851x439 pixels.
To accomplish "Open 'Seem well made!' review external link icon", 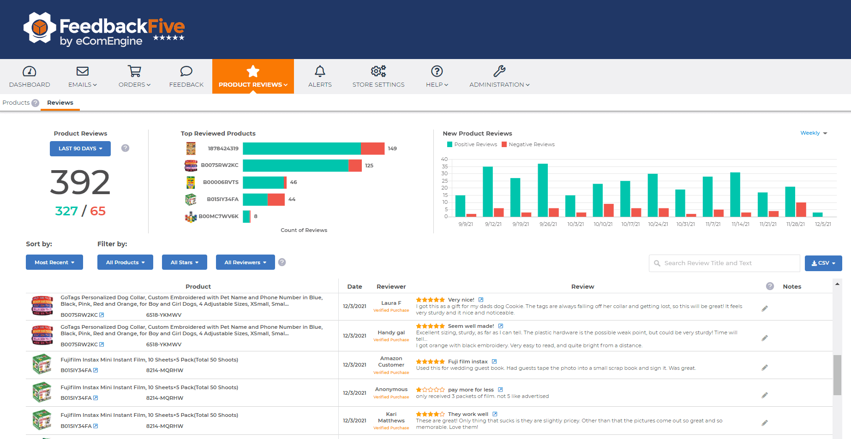I will coord(501,326).
